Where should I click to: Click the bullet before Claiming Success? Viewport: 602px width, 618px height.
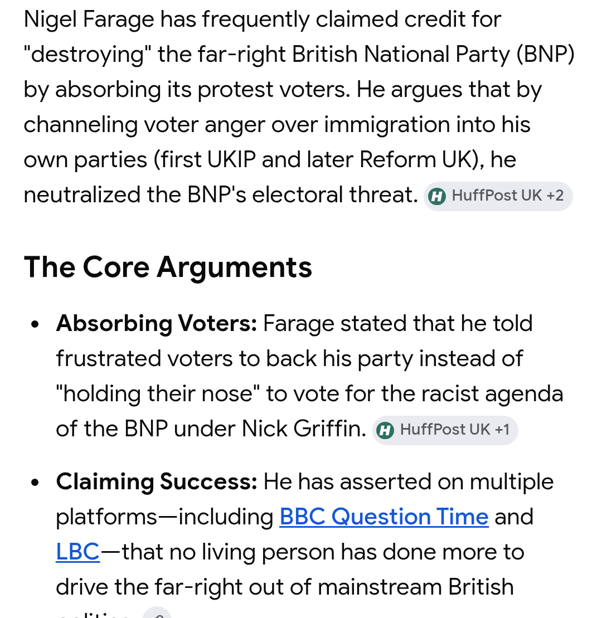pyautogui.click(x=35, y=482)
